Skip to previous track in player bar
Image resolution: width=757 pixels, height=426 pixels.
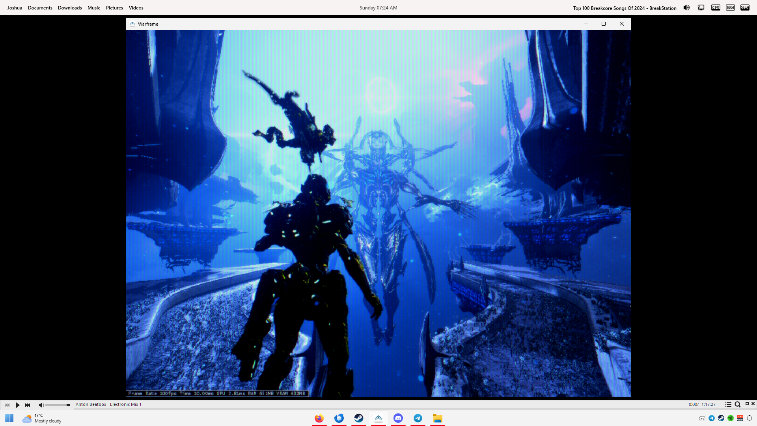7,405
